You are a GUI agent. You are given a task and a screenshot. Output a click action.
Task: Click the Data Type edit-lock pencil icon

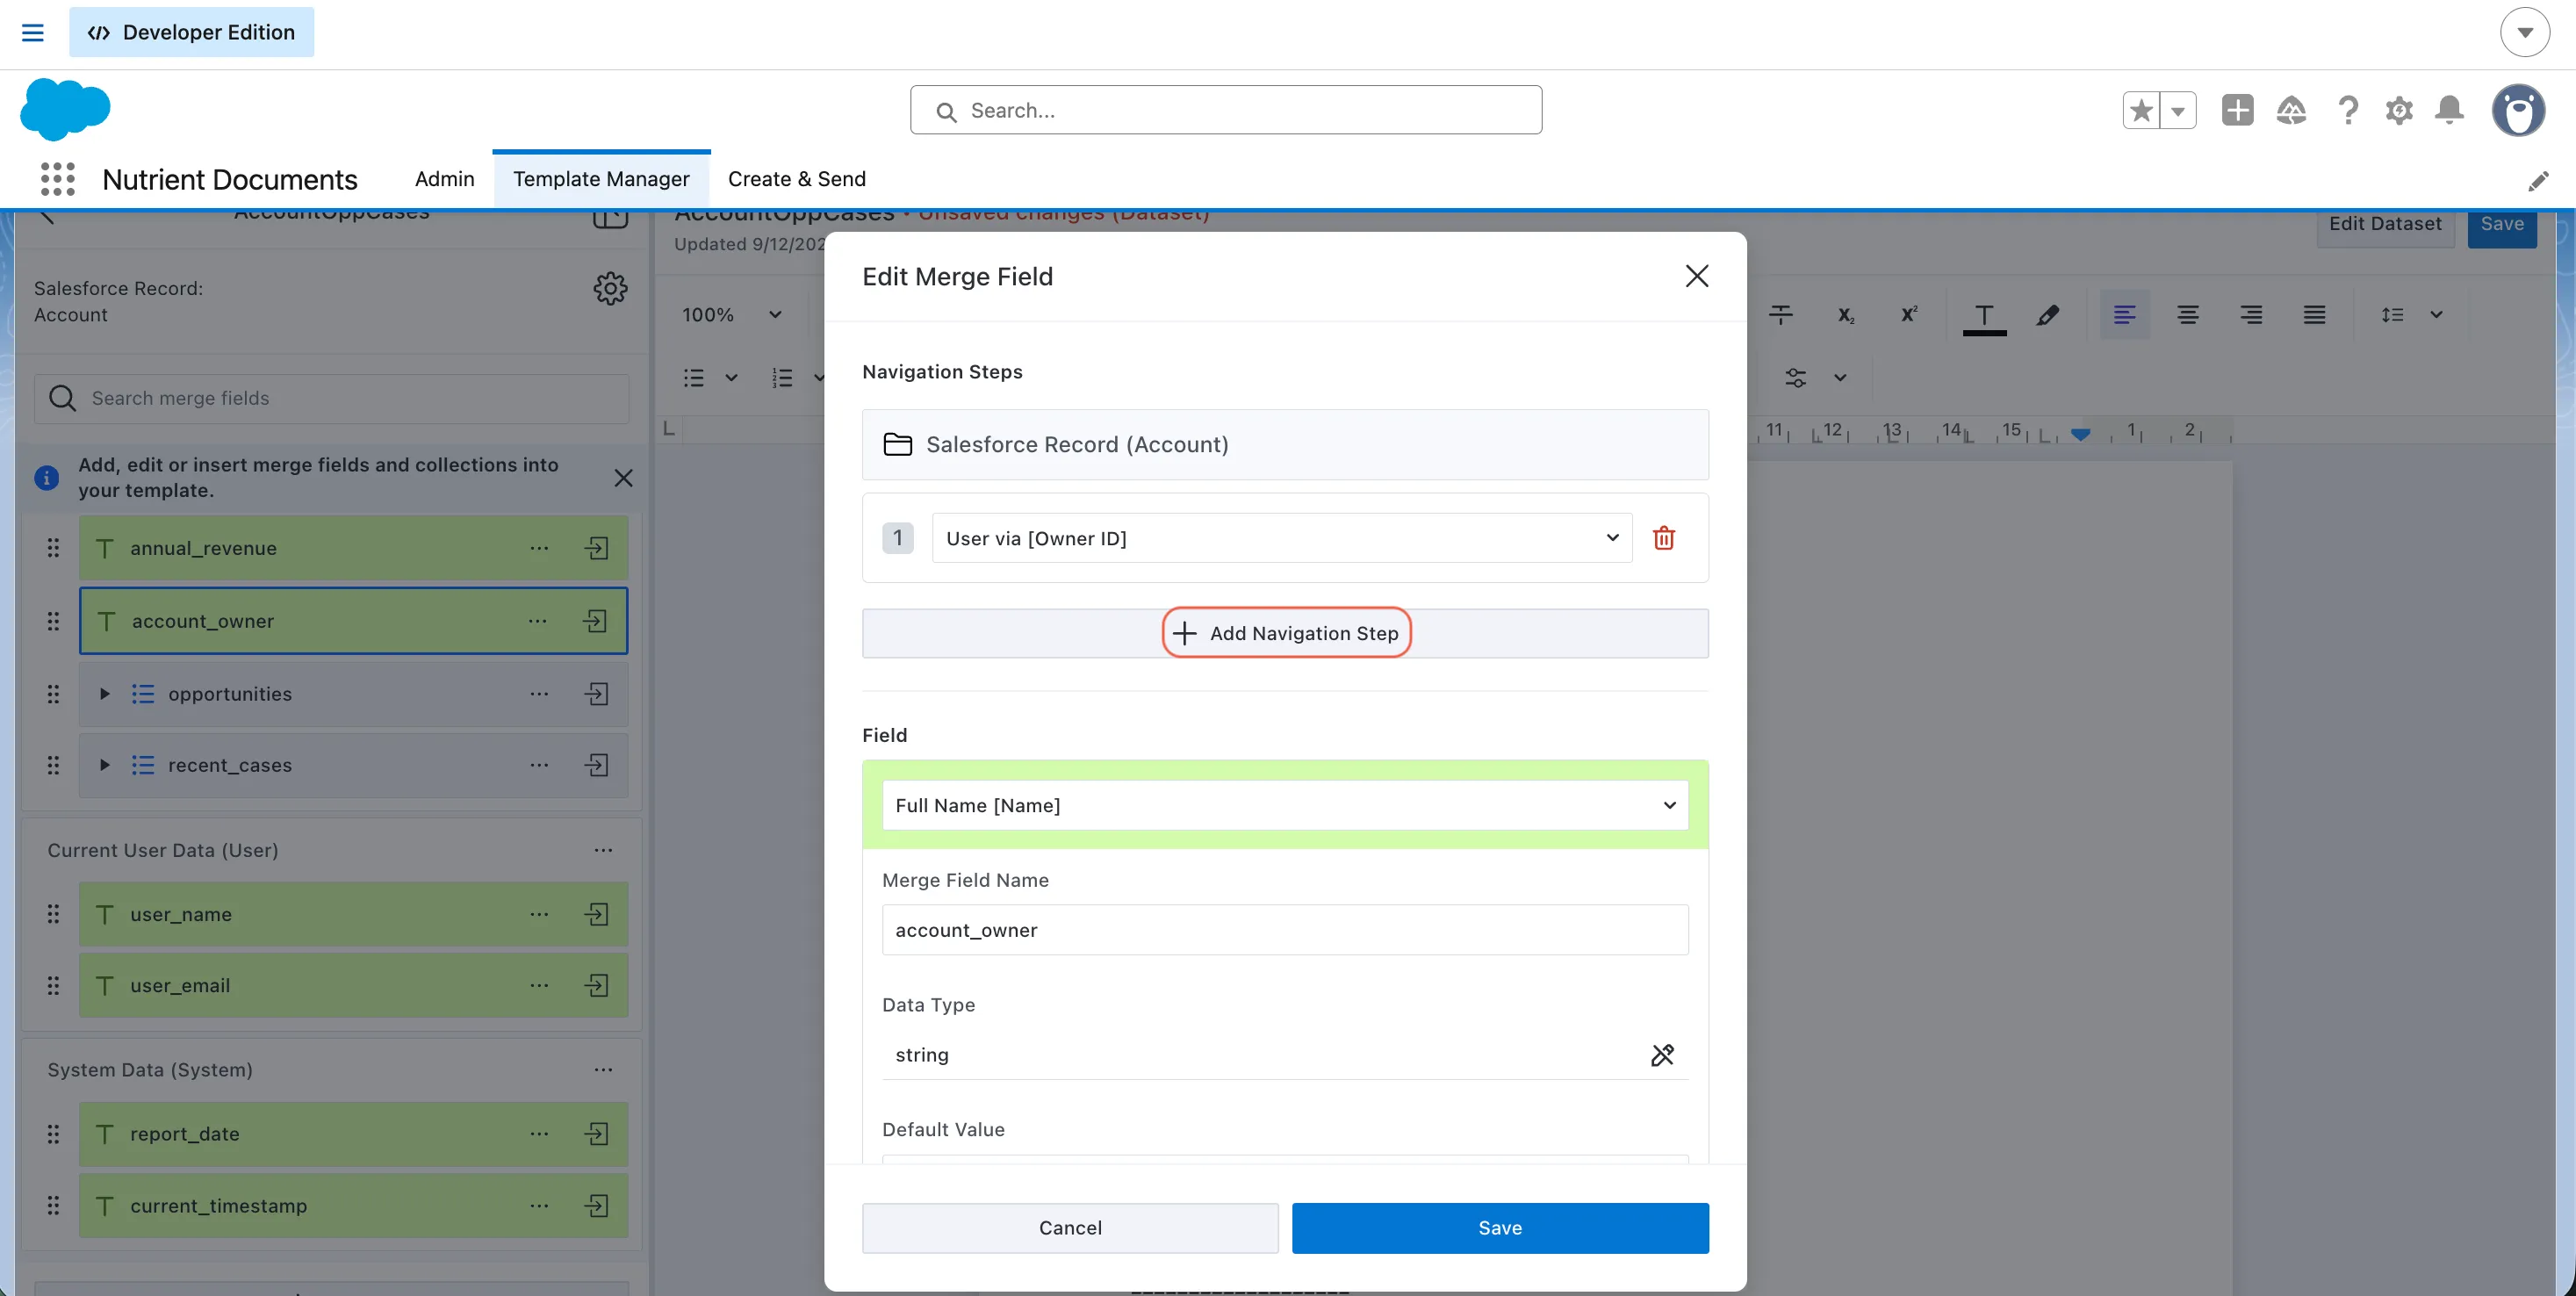(1662, 1054)
